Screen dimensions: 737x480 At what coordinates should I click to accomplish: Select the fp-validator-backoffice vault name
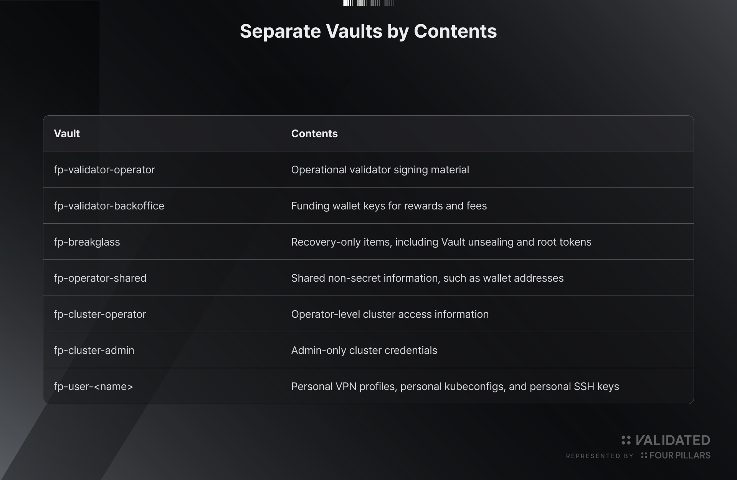109,206
